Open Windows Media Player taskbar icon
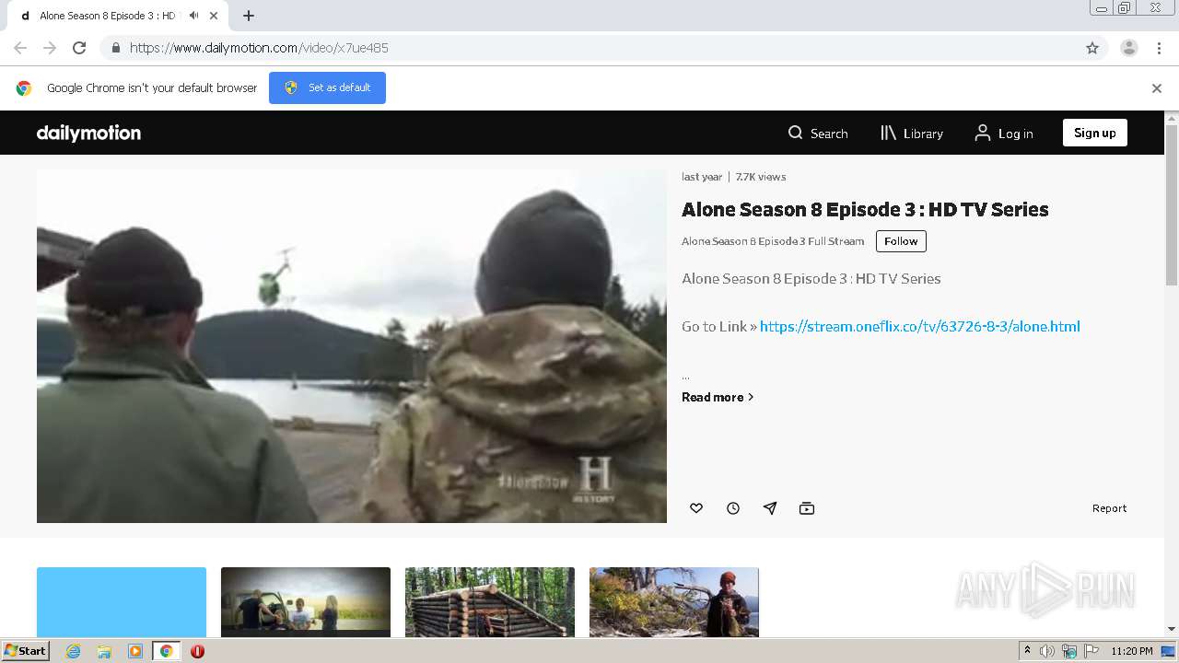The height and width of the screenshot is (663, 1179). click(135, 651)
